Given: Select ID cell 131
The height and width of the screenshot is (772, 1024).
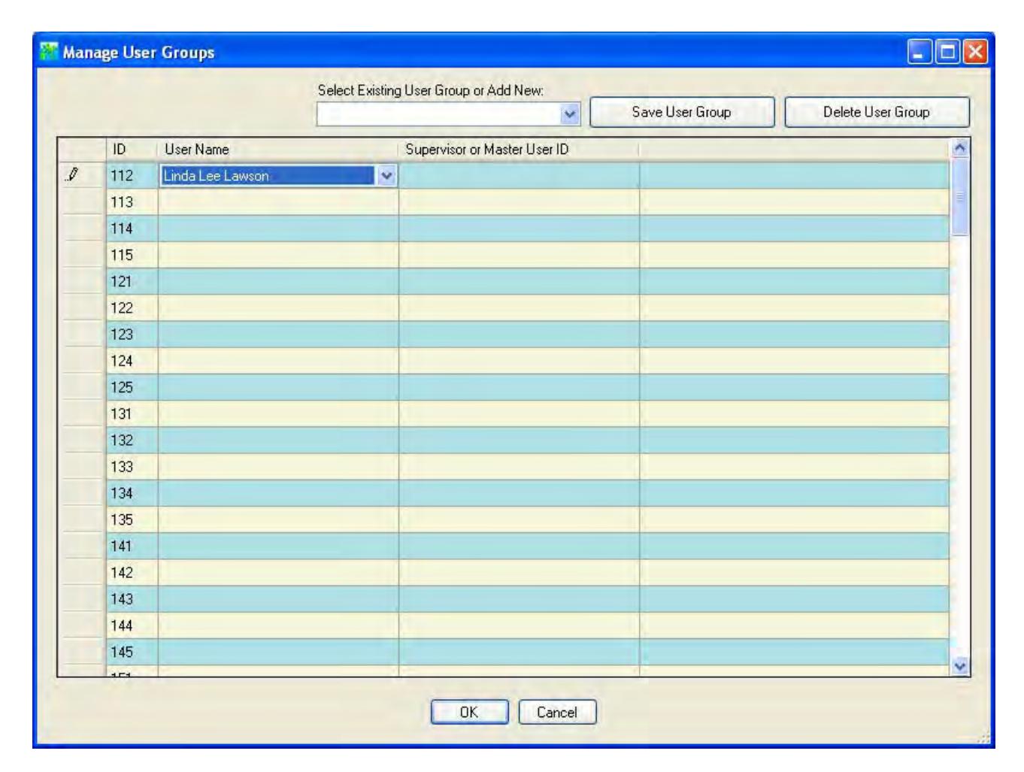Looking at the screenshot, I should (x=132, y=413).
